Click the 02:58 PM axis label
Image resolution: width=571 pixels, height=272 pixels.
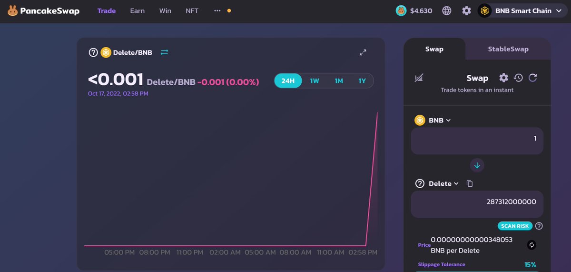pos(363,252)
